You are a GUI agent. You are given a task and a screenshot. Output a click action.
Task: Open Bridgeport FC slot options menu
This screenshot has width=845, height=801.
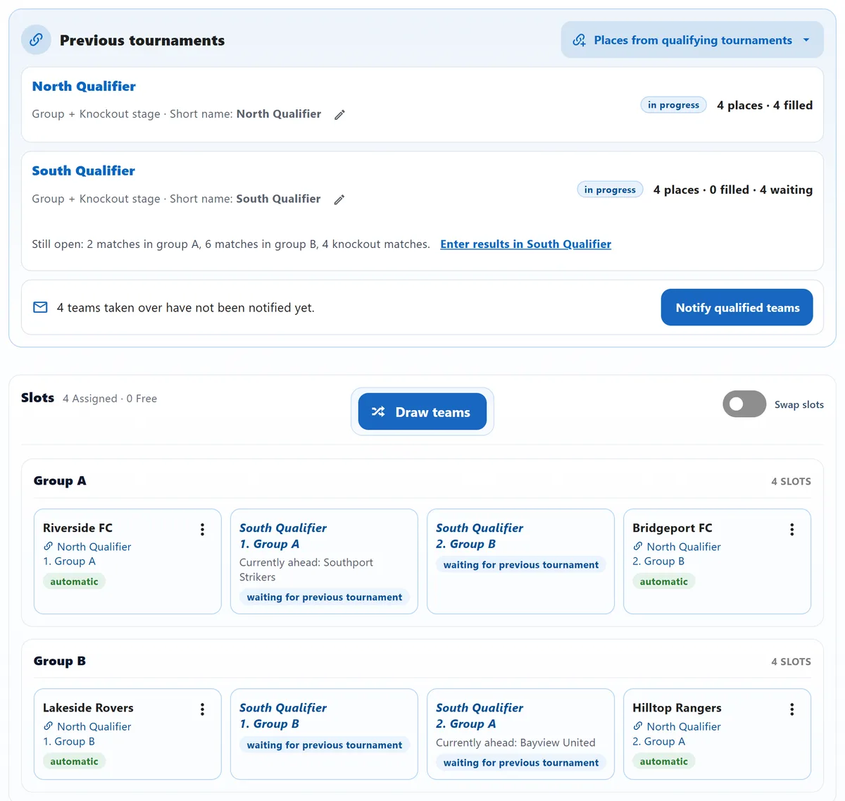[x=792, y=529]
